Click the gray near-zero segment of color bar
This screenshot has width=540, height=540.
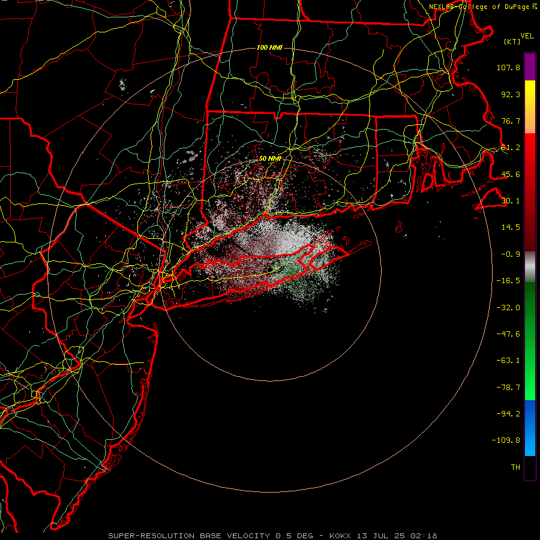530,265
